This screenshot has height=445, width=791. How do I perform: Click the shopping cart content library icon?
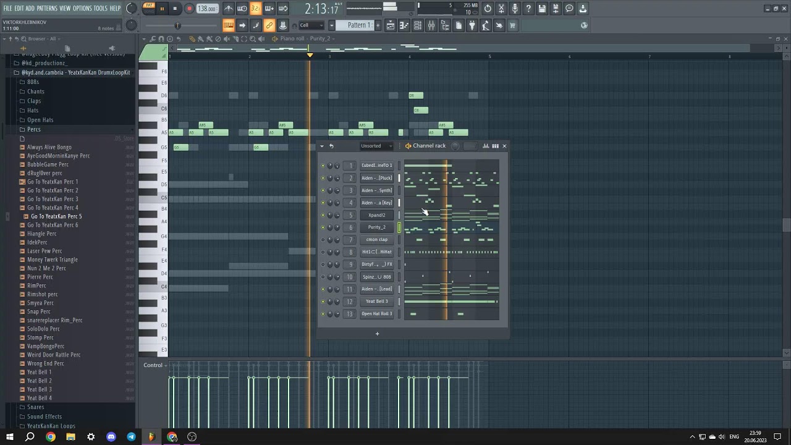(512, 25)
